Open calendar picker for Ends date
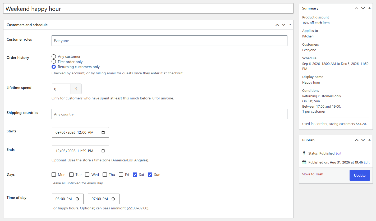376x221 pixels. 103,151
